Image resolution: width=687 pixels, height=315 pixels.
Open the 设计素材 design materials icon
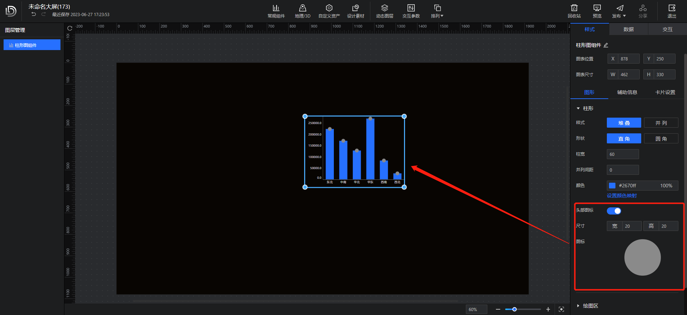click(355, 8)
